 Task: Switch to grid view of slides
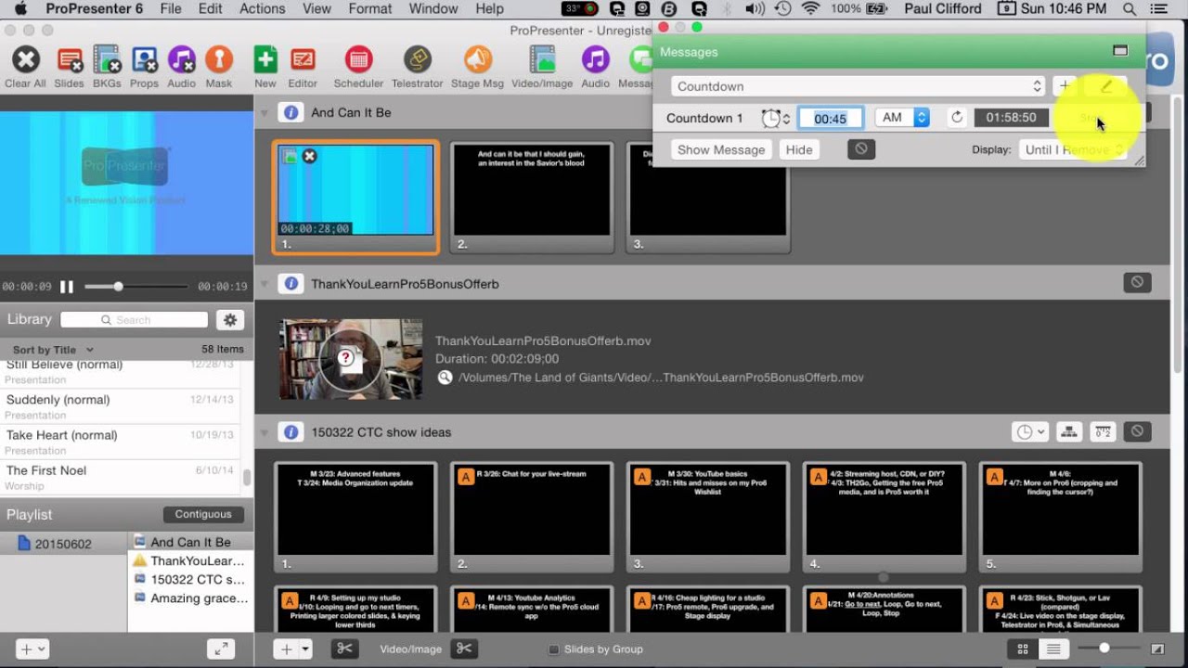[1023, 649]
